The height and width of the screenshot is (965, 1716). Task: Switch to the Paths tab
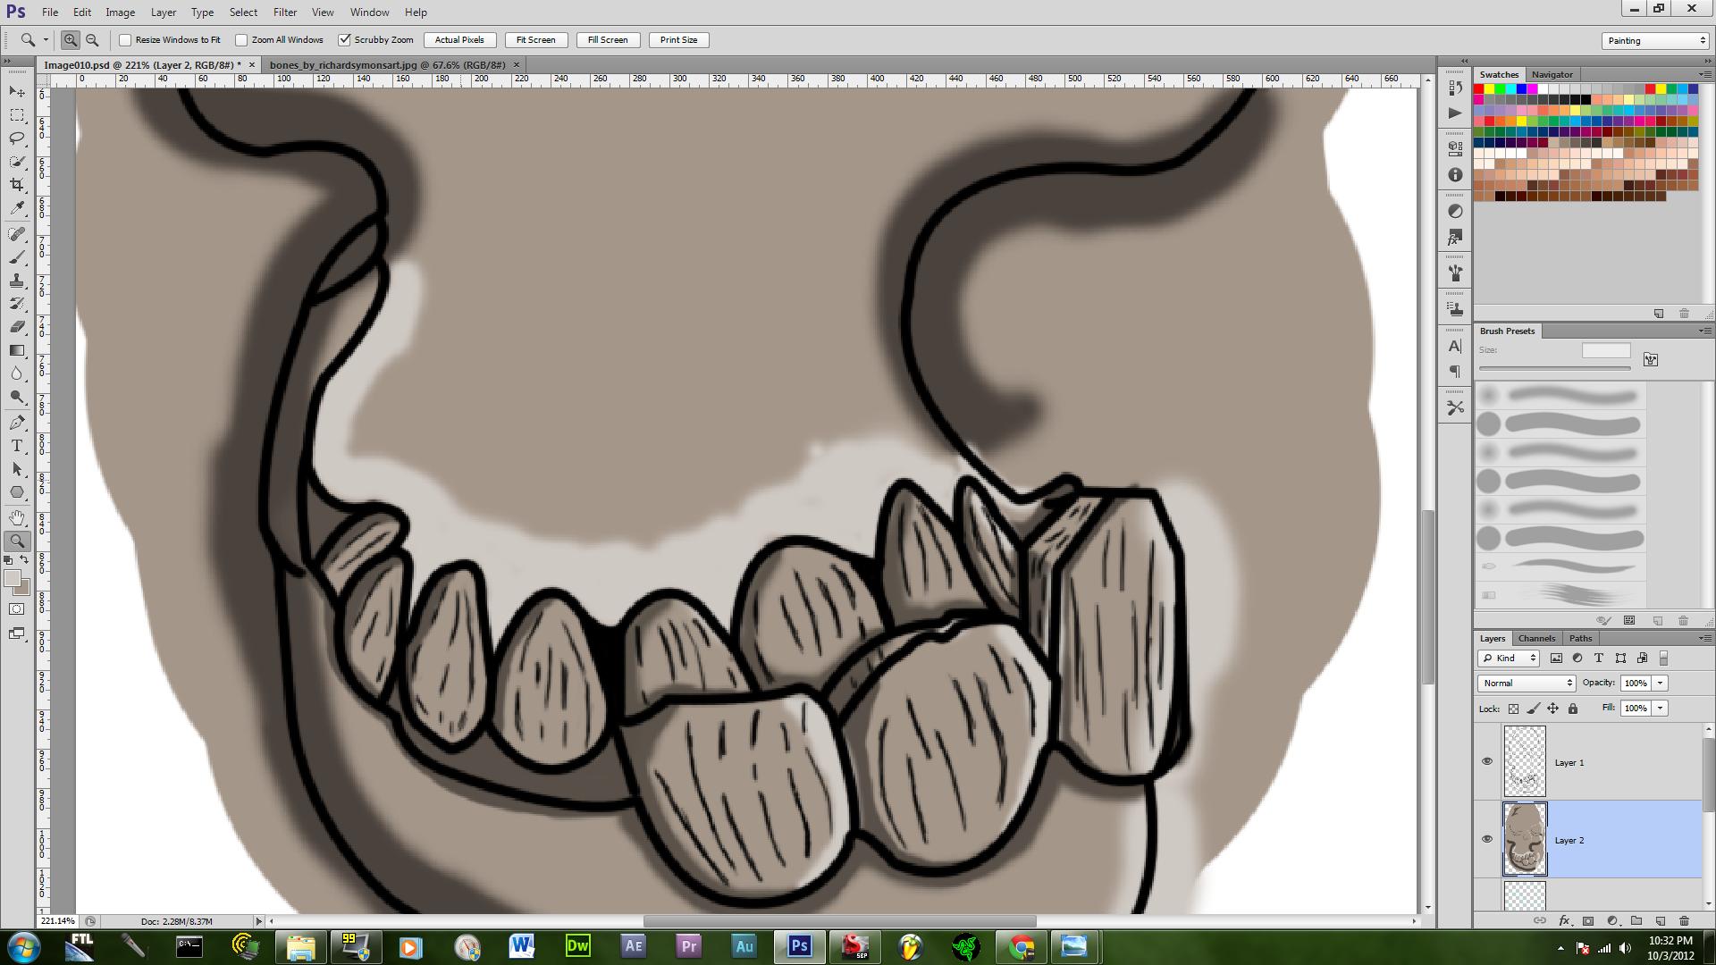1580,638
